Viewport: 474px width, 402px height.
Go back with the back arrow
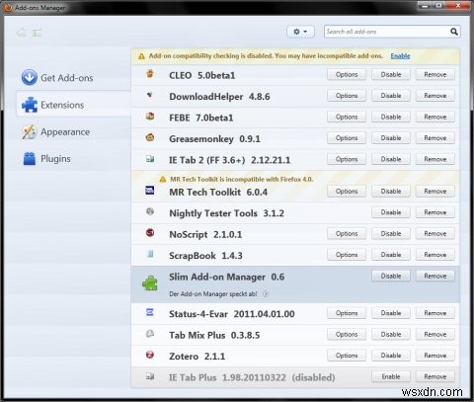(x=22, y=33)
